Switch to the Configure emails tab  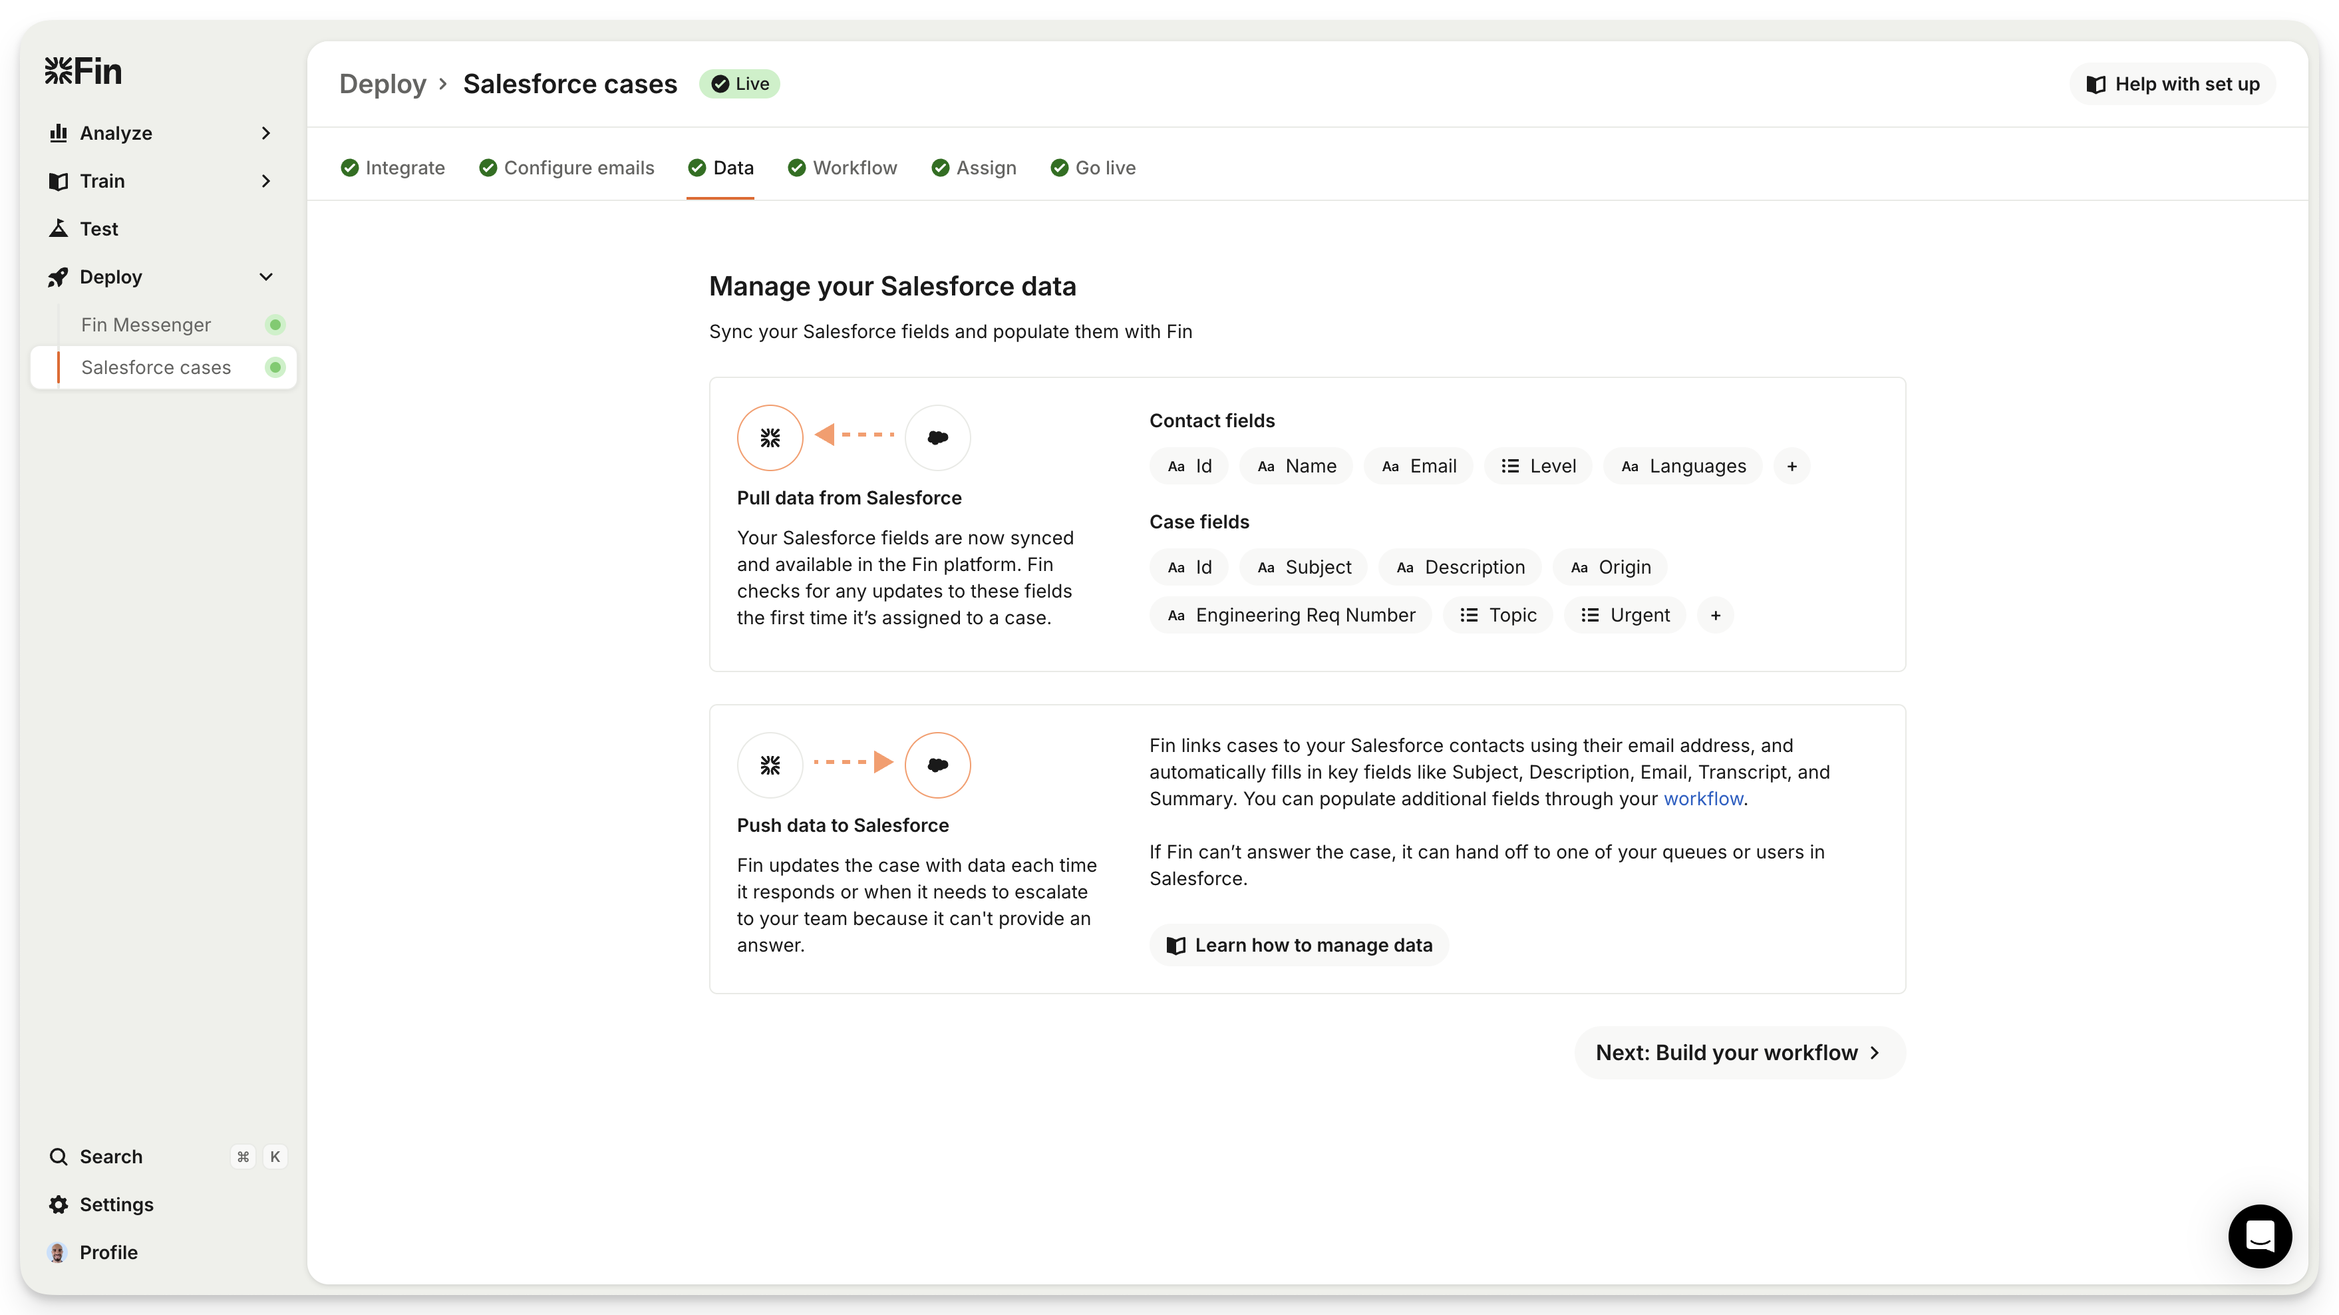pos(567,168)
